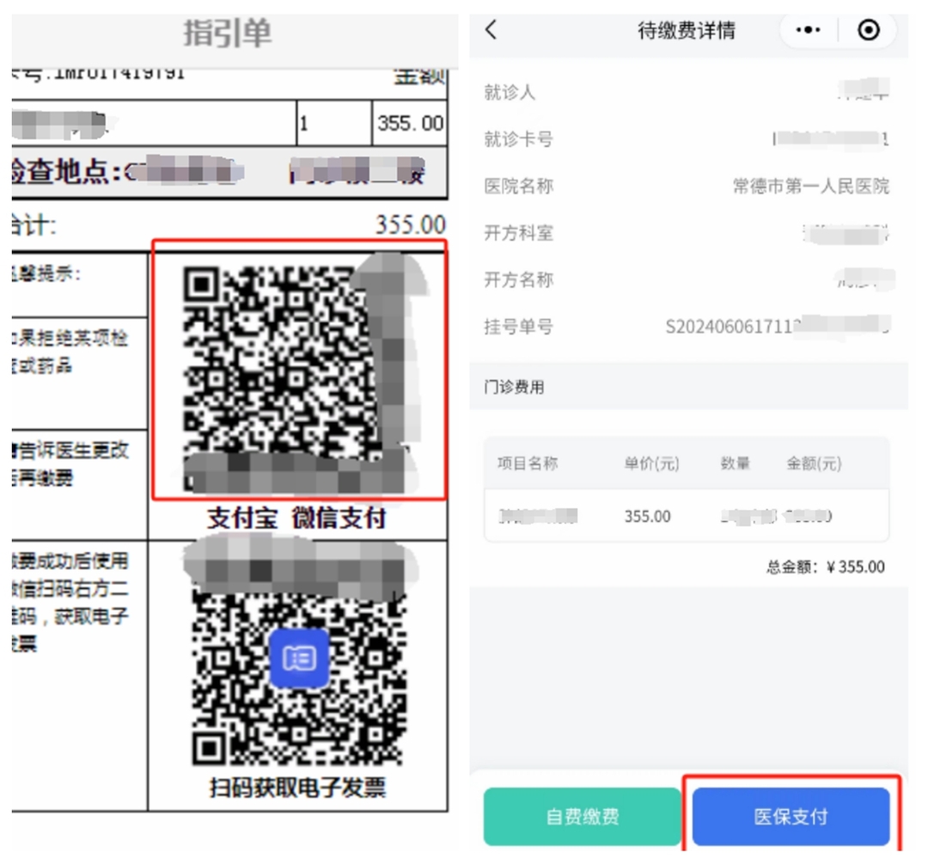
Task: Open the three-dots more menu
Action: pyautogui.click(x=808, y=29)
